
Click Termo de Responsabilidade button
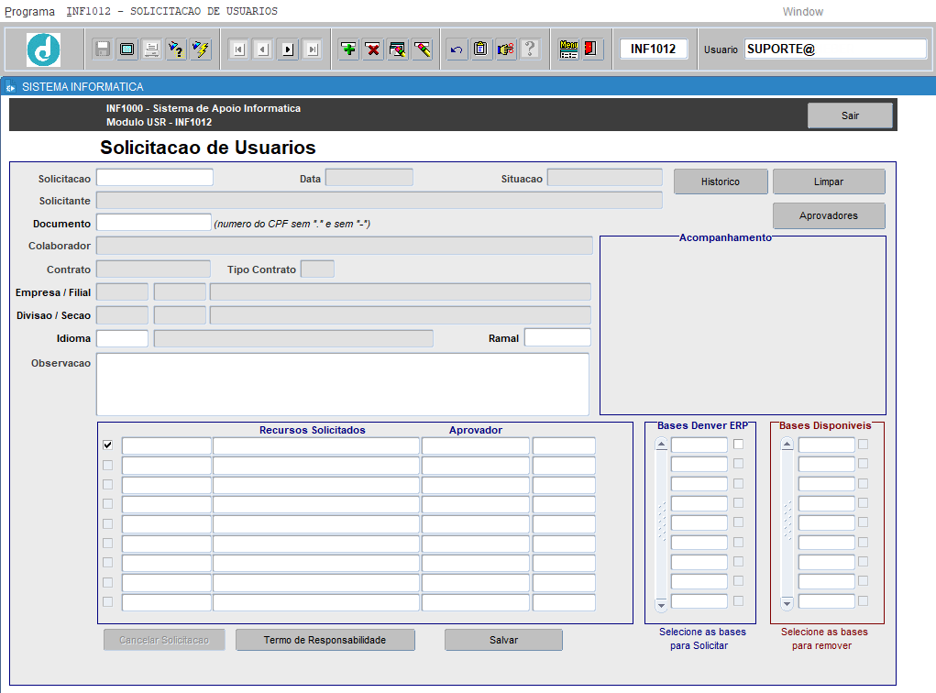pos(325,640)
